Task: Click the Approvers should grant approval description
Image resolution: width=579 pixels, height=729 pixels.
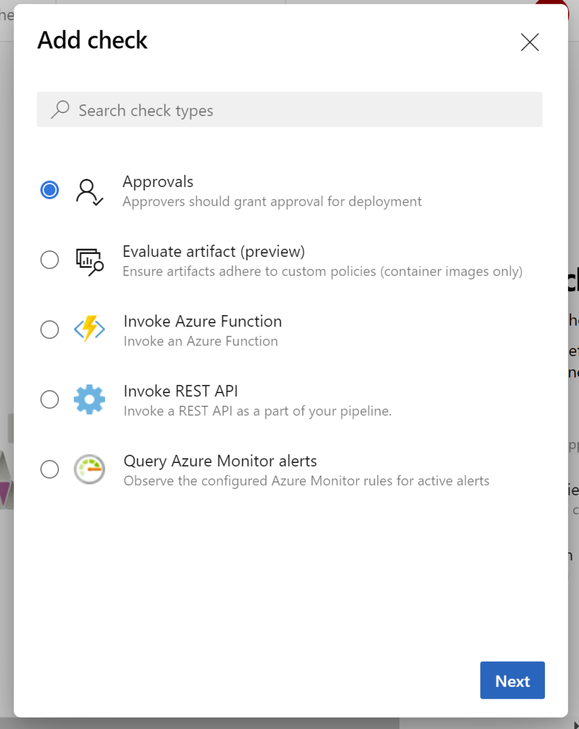Action: click(x=272, y=202)
